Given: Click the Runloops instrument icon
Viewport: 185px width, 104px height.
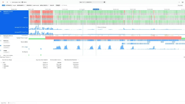Looking at the screenshot, I should [x=1, y=41].
